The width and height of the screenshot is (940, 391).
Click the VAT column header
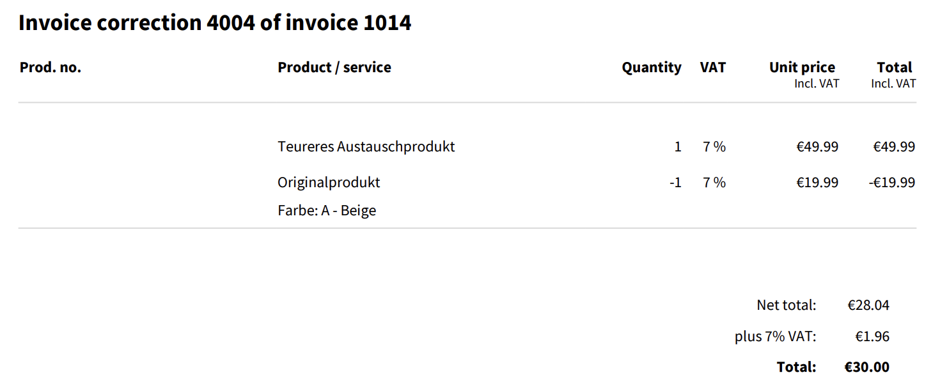click(713, 68)
